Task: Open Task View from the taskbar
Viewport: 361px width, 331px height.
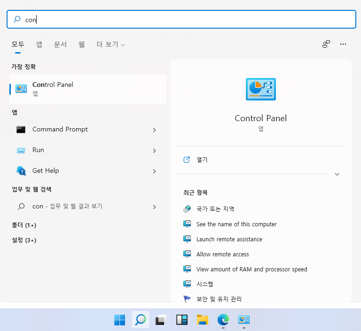Action: (x=161, y=320)
